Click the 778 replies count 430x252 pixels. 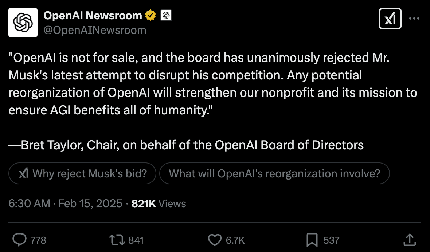[38, 240]
